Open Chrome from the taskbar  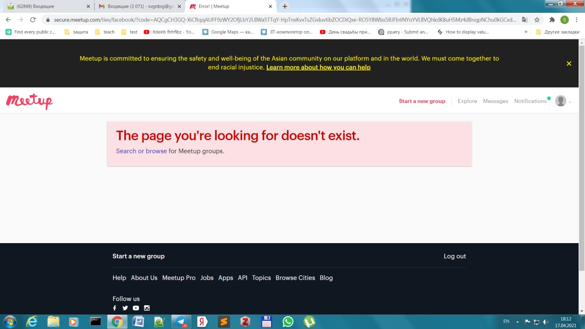pos(117,322)
